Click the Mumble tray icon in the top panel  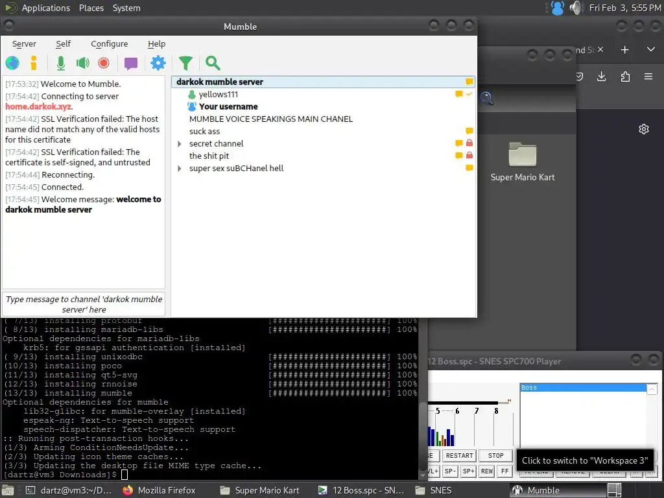pyautogui.click(x=557, y=8)
